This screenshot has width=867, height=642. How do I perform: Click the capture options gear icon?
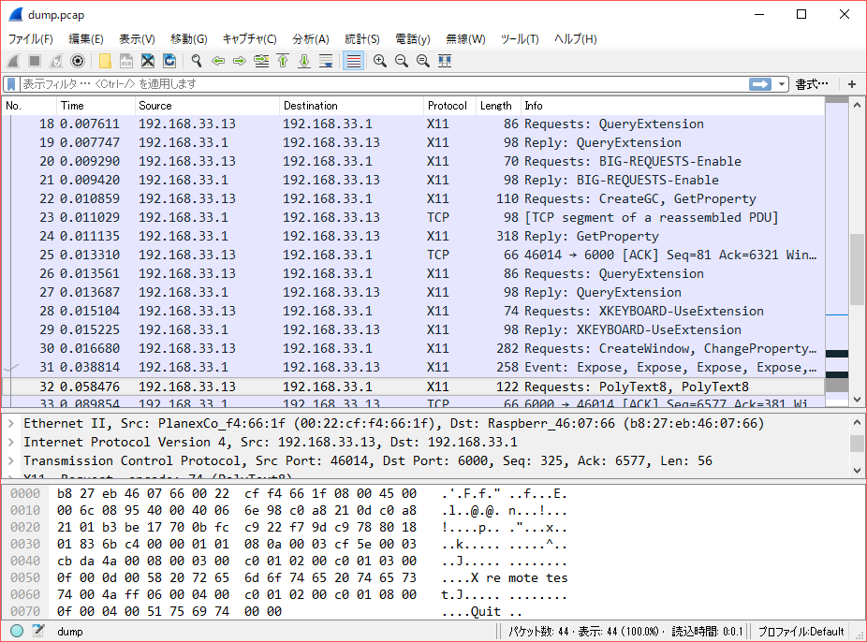tap(78, 61)
